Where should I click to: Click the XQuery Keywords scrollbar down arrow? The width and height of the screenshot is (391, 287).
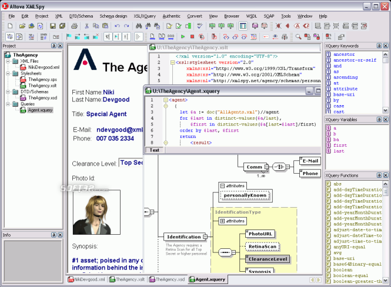coord(385,110)
